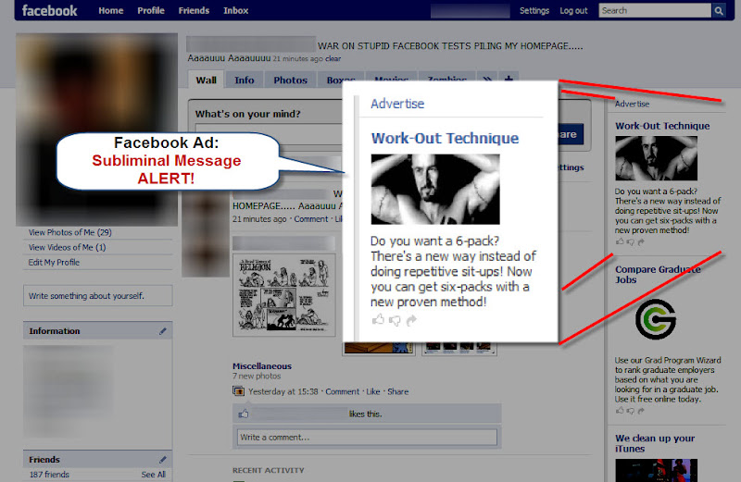The height and width of the screenshot is (482, 741).
Task: Focus the Search input field
Action: coord(655,10)
